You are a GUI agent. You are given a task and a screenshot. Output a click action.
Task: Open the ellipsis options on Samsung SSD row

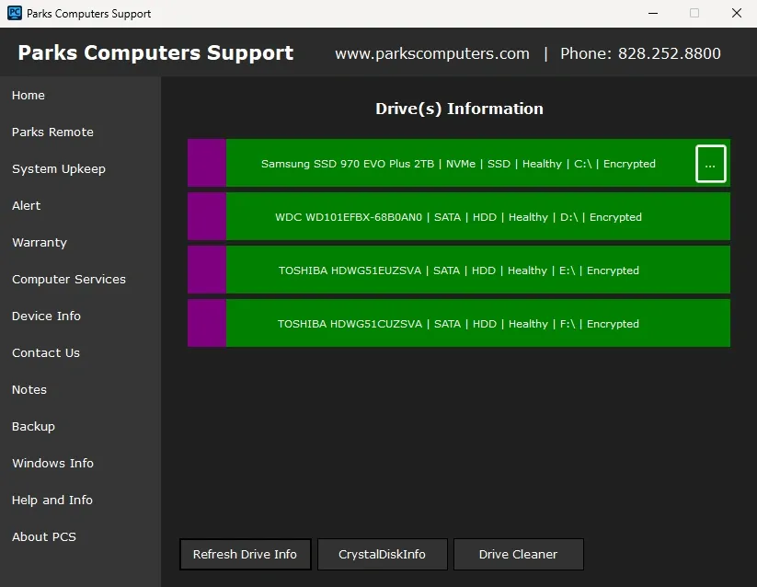710,164
